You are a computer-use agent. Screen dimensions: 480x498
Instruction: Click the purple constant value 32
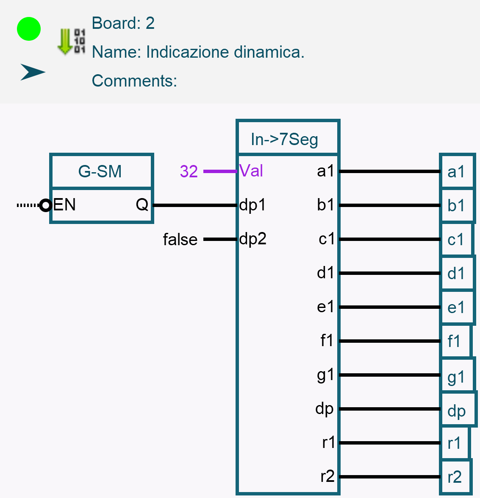pos(189,171)
